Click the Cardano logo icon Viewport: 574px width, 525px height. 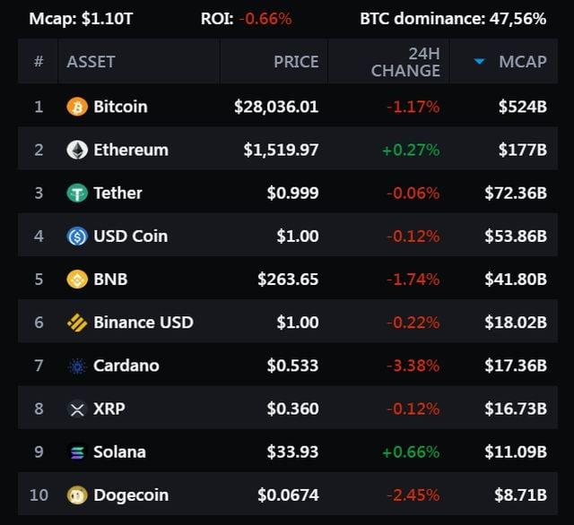77,366
